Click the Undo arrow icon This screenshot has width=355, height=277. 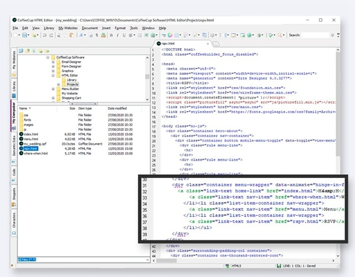[x=44, y=35]
